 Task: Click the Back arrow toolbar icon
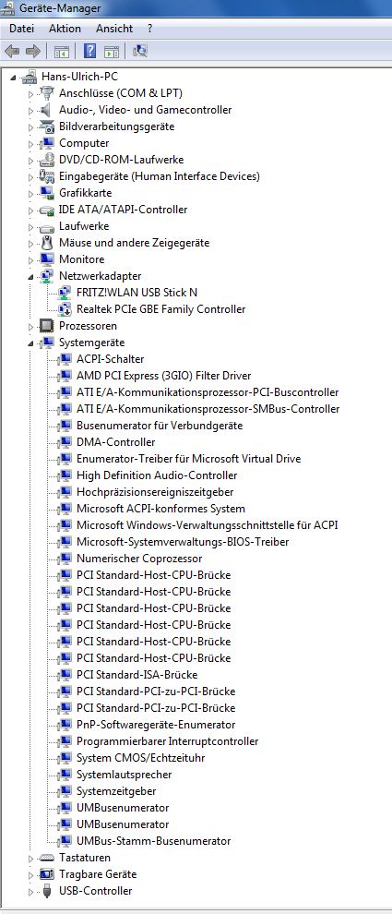pyautogui.click(x=12, y=52)
